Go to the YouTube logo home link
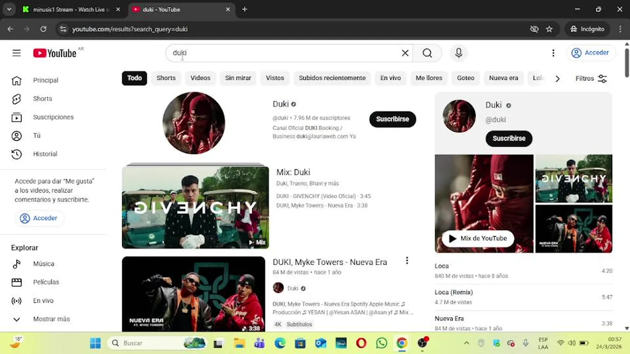The height and width of the screenshot is (354, 630). pos(55,53)
